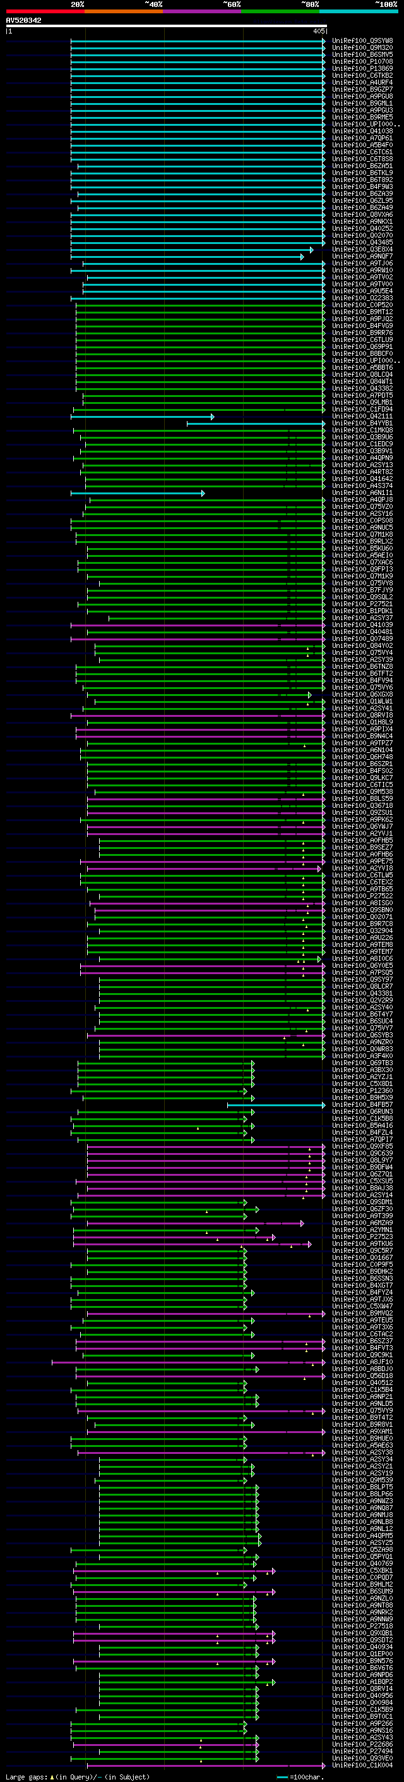The height and width of the screenshot is (1782, 404).
Task: Click the cyan ~100% identity legend bar
Action: [359, 12]
